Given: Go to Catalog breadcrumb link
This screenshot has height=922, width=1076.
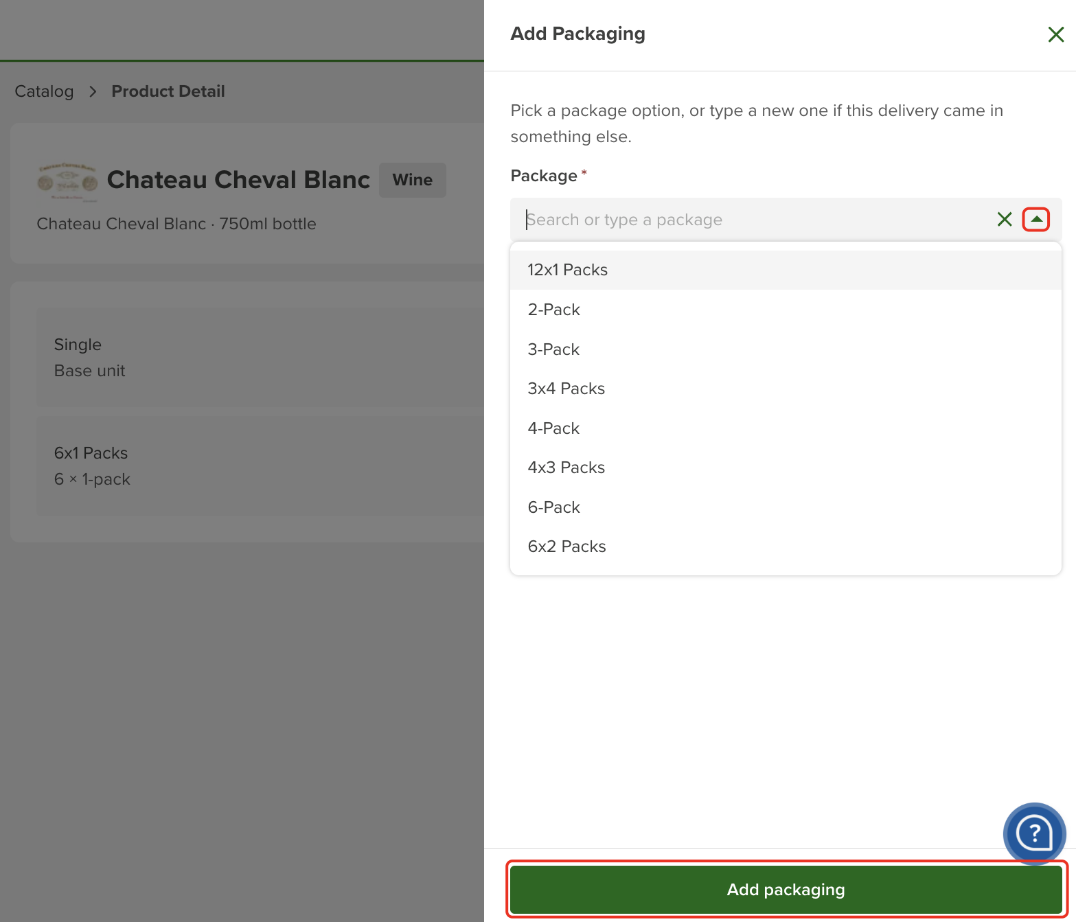Looking at the screenshot, I should click(x=44, y=91).
